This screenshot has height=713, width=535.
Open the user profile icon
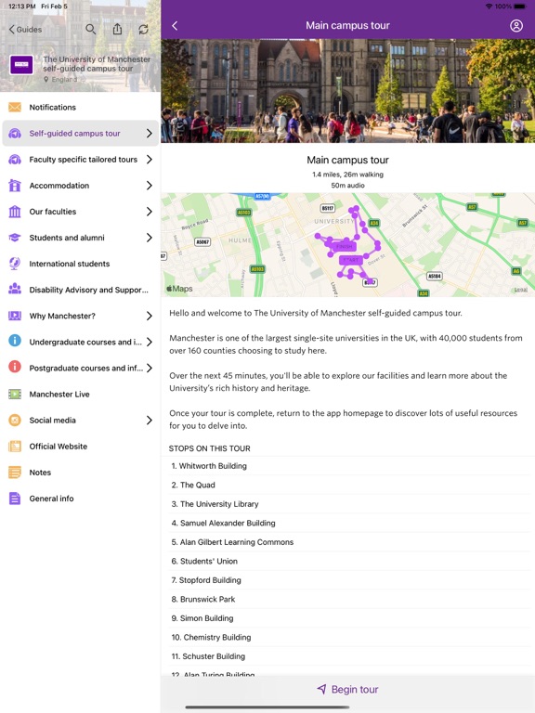(516, 25)
